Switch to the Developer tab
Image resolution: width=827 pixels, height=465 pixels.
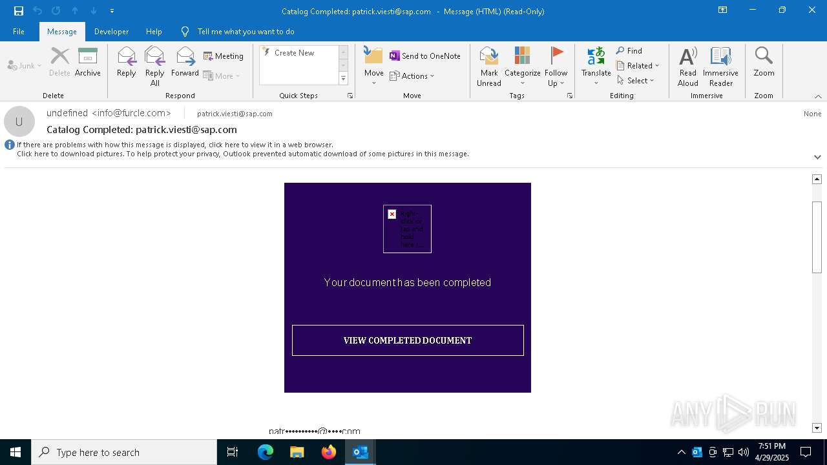tap(111, 32)
